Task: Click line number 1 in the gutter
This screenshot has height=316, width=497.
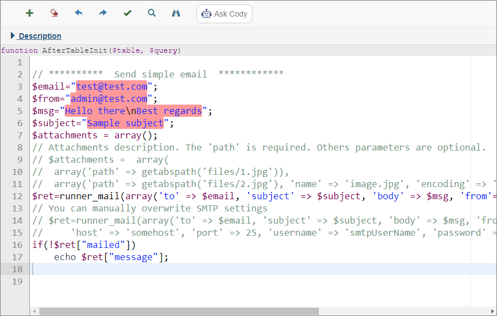Action: coord(20,63)
